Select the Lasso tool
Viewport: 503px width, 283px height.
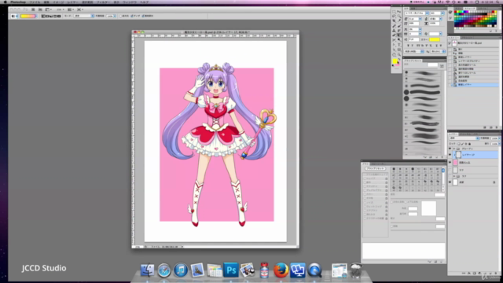tap(394, 16)
